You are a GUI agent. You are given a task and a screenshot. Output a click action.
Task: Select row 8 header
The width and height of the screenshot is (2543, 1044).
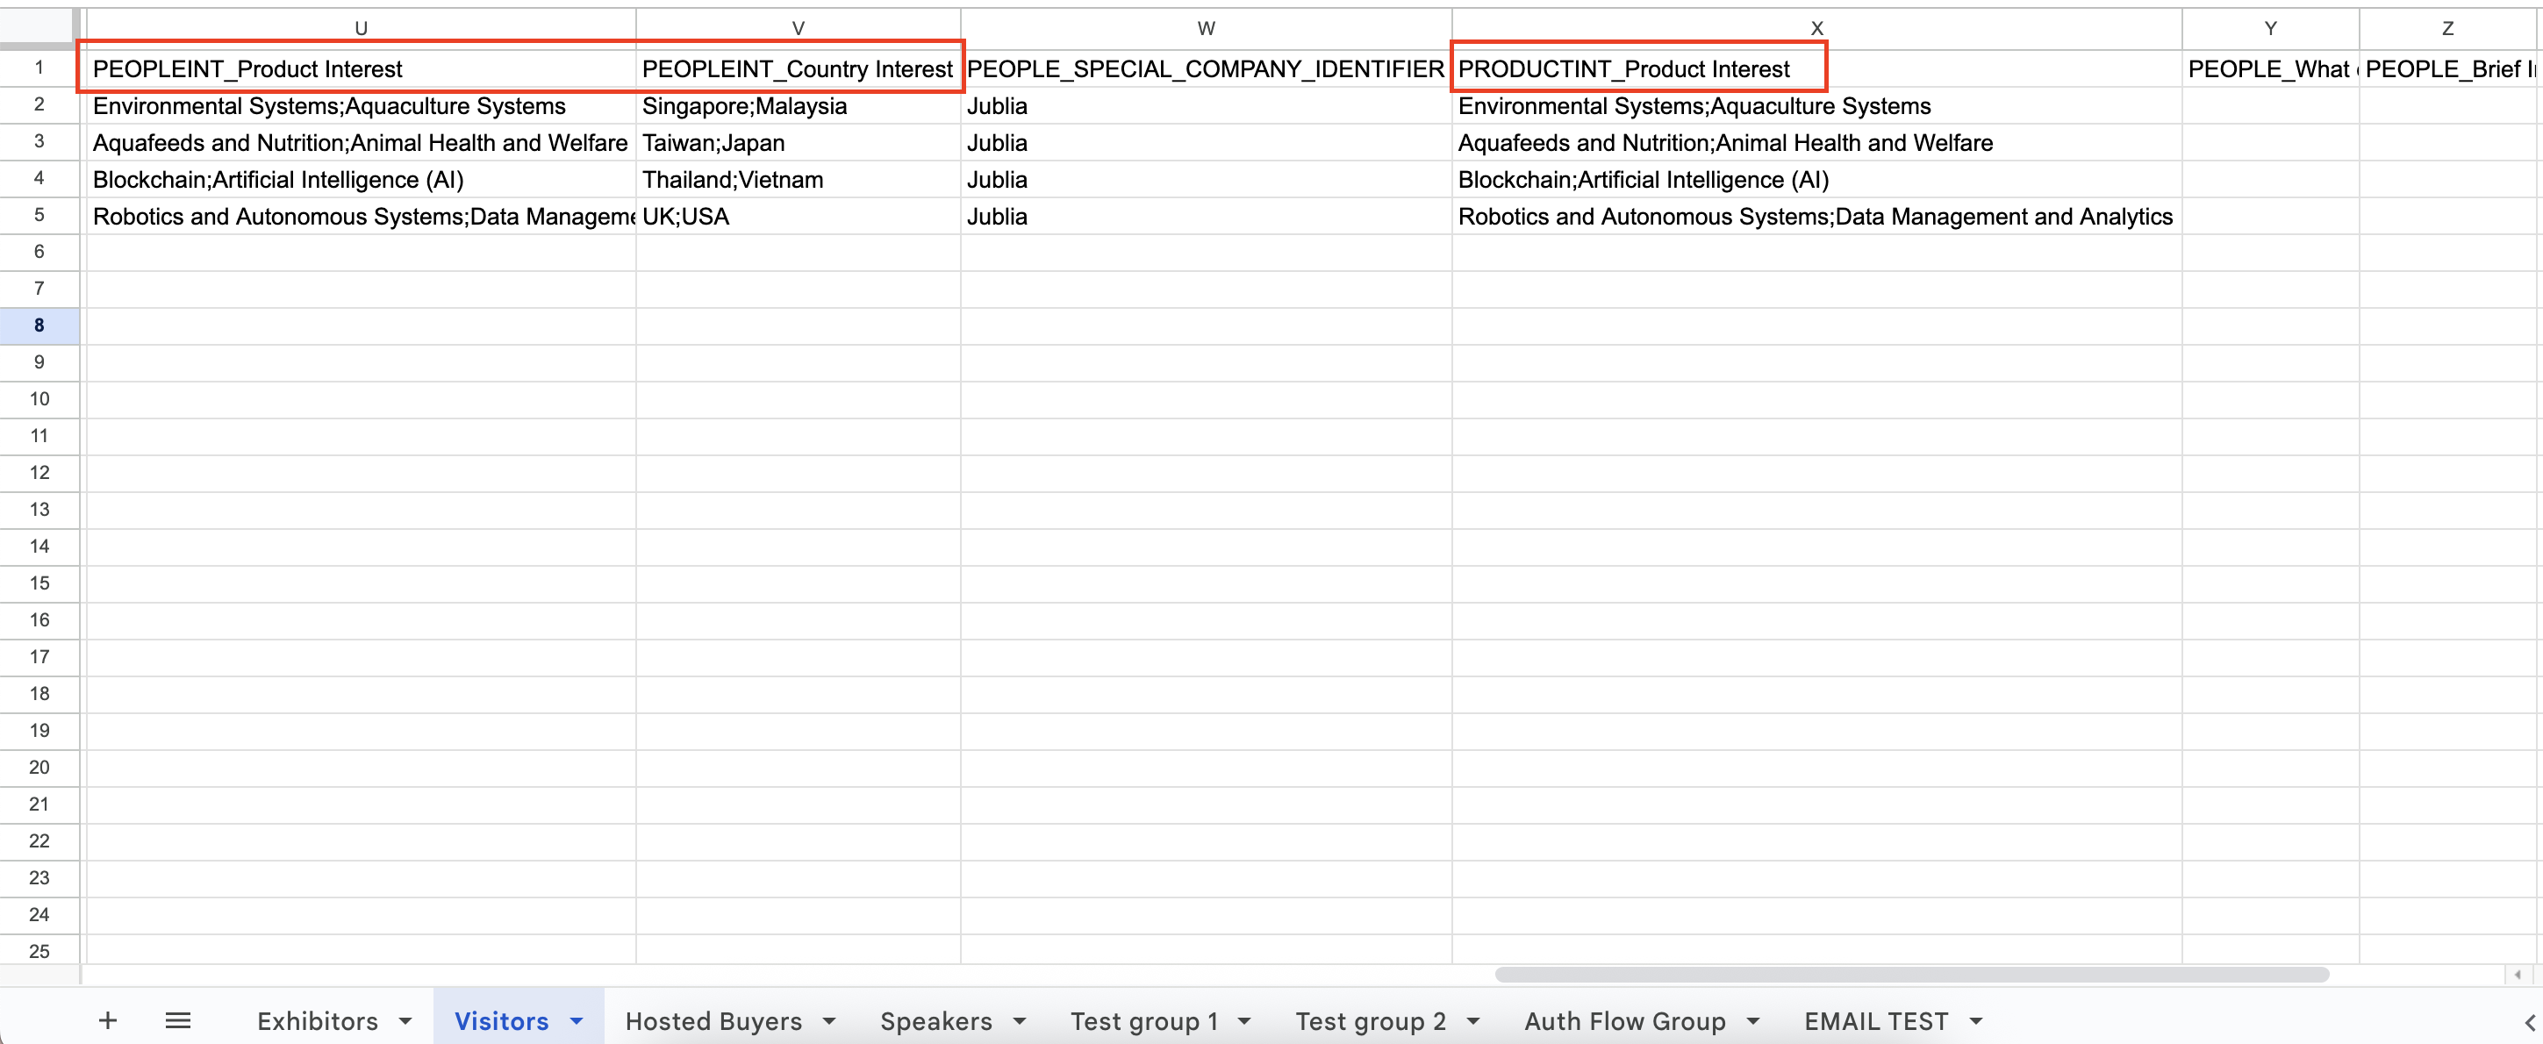click(x=39, y=325)
